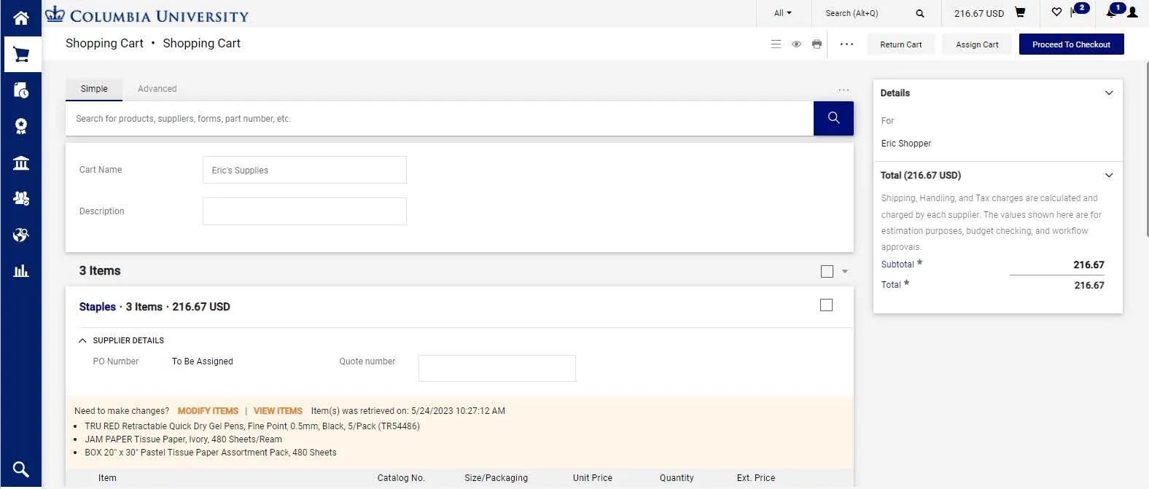Click the page vertical scrollbar
Viewport: 1149px width, 489px height.
pos(1147,149)
